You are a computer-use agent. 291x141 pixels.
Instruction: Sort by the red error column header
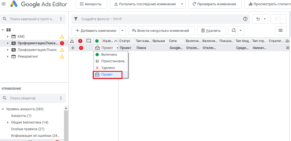(x=80, y=41)
